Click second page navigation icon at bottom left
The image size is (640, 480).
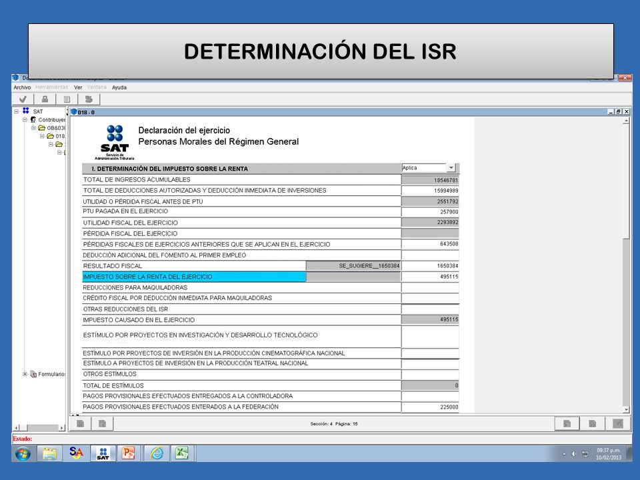[102, 424]
